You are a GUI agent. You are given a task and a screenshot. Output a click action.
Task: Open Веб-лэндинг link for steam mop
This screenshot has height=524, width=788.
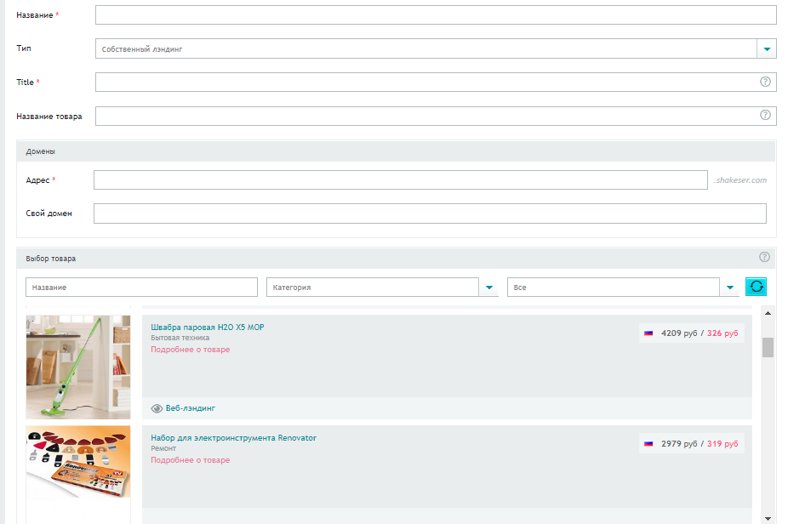[191, 408]
